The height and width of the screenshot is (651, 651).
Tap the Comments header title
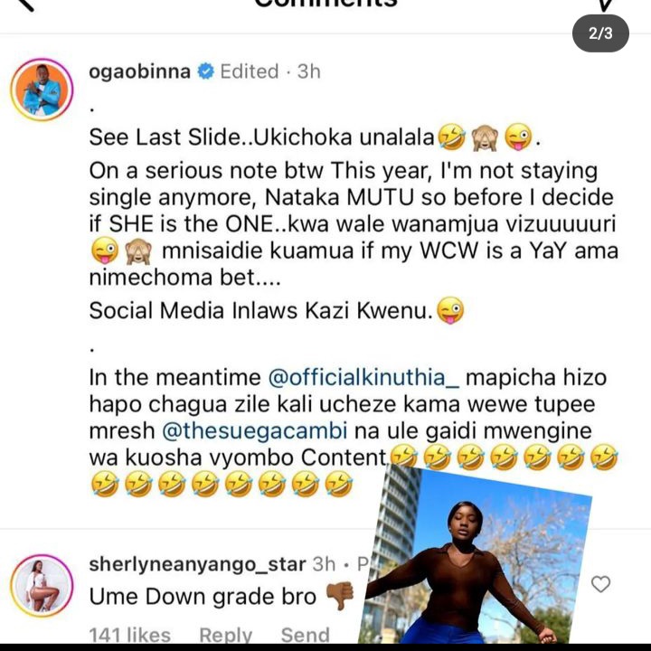pyautogui.click(x=325, y=4)
